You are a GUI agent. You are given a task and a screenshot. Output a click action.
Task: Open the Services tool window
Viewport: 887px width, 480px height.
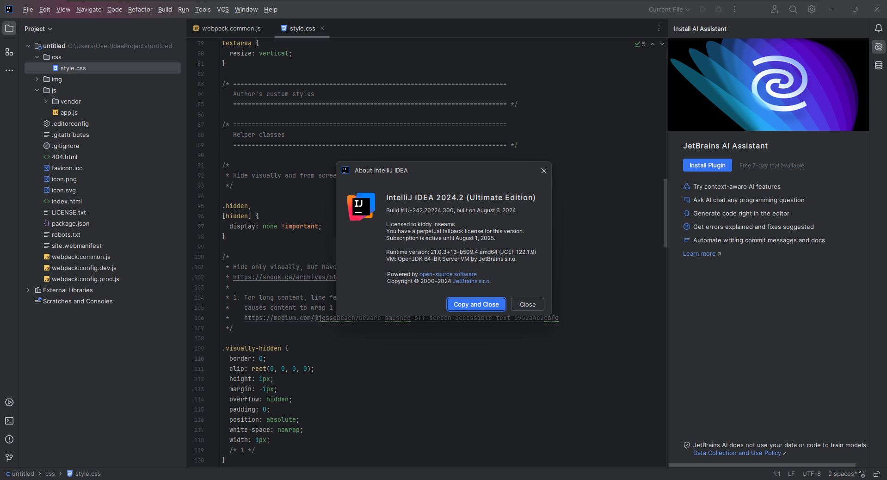[9, 402]
